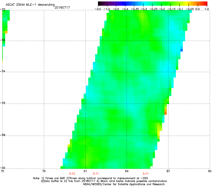
Task: Click the latitude axis label '-22'
Action: [x=3, y=40]
